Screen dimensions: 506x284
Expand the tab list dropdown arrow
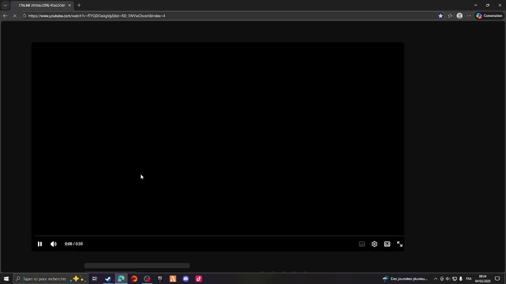point(5,6)
